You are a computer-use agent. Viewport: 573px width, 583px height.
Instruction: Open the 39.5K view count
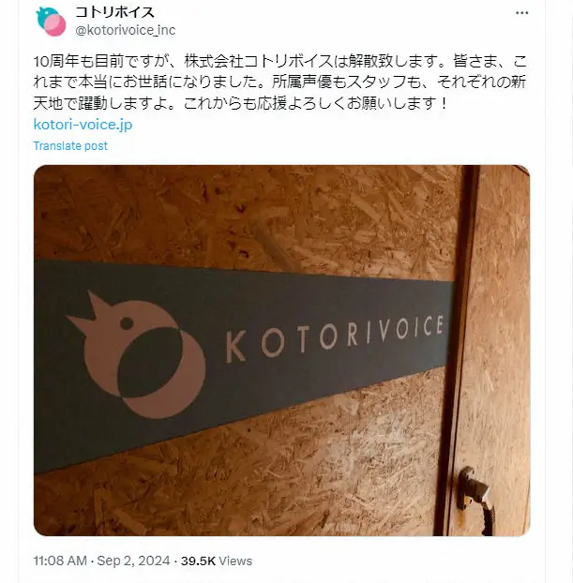point(198,561)
